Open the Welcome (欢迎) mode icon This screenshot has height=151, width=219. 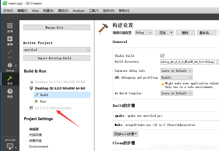tap(10, 27)
